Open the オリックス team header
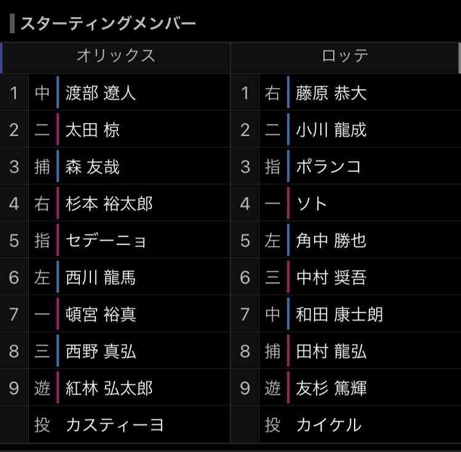Image resolution: width=461 pixels, height=452 pixels. [x=116, y=56]
